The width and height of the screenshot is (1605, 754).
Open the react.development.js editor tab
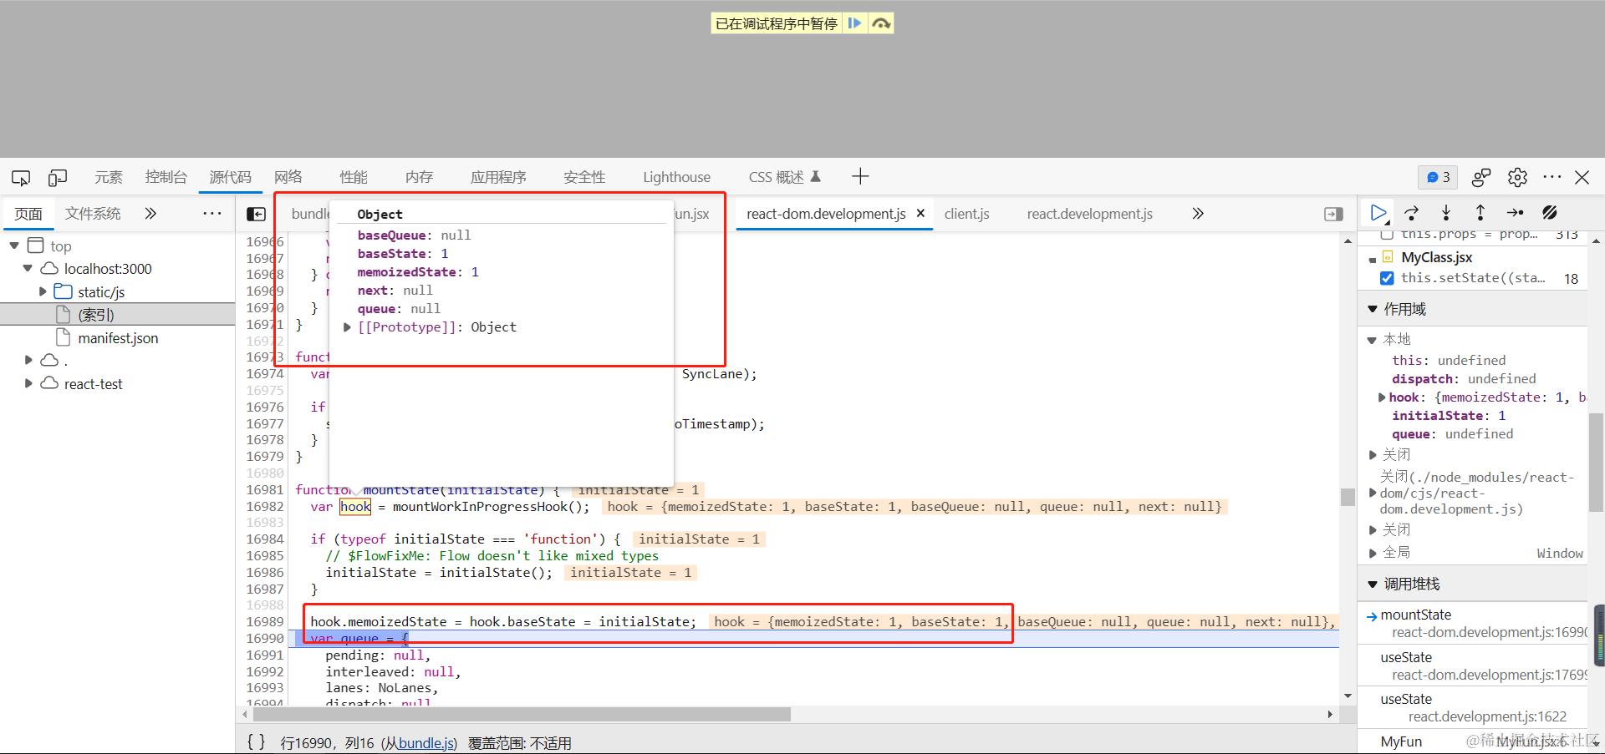[1089, 214]
